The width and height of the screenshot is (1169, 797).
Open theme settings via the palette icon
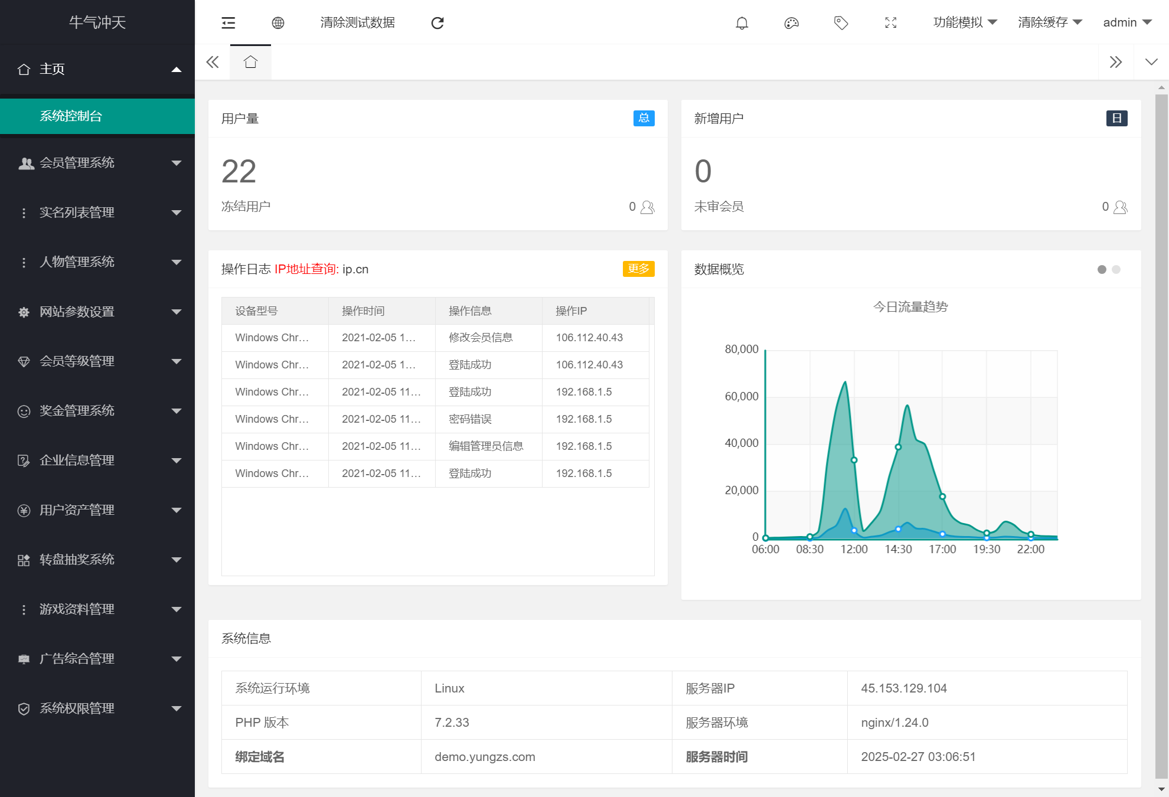pyautogui.click(x=791, y=22)
